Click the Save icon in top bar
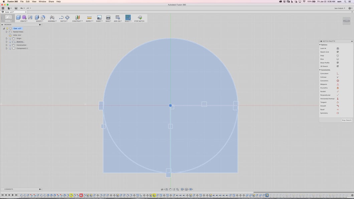 coord(16,8)
